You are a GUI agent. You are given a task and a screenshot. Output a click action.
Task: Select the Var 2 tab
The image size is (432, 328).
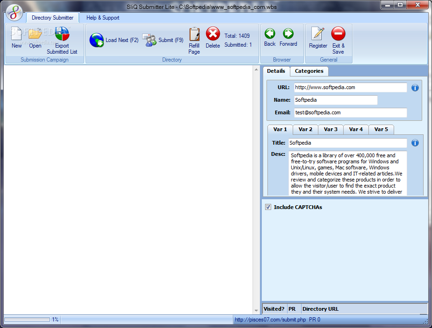[x=305, y=129]
